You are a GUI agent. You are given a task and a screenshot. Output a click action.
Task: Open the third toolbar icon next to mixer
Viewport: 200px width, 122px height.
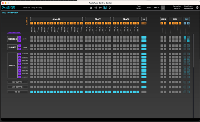[100, 8]
